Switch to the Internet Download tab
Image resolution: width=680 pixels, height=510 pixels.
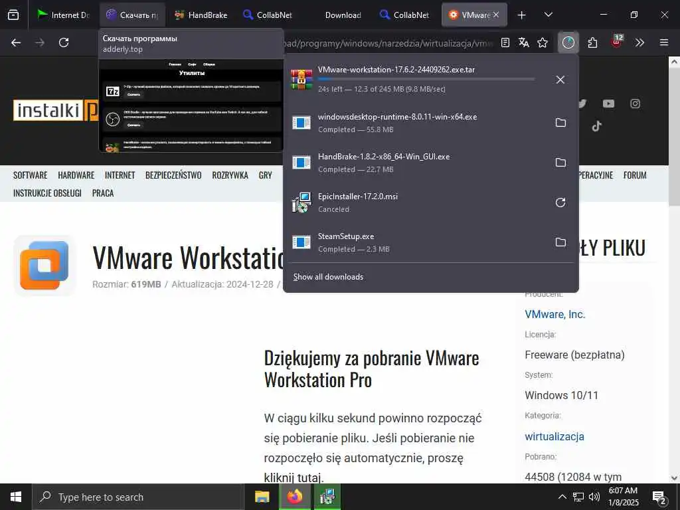point(63,15)
